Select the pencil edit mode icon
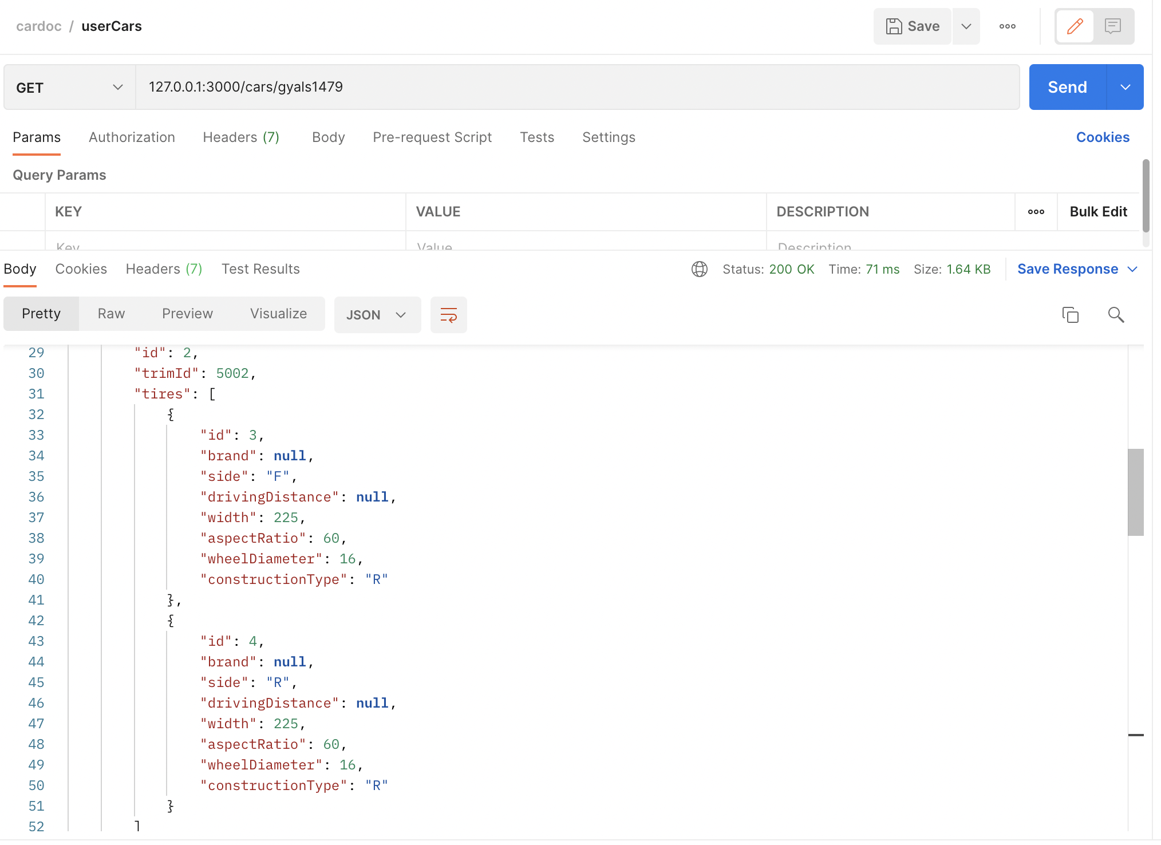The width and height of the screenshot is (1161, 845). pos(1075,26)
